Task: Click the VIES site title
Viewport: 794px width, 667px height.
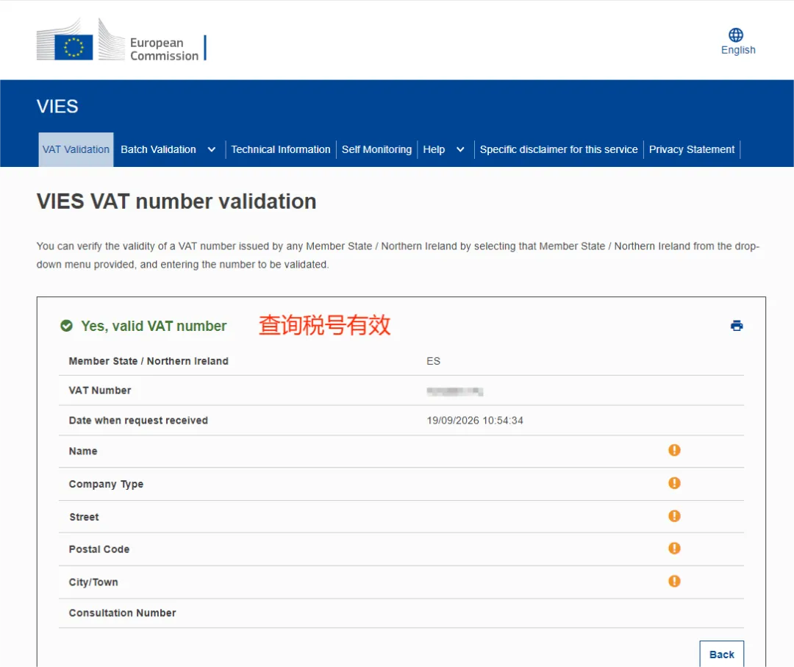Action: 57,107
